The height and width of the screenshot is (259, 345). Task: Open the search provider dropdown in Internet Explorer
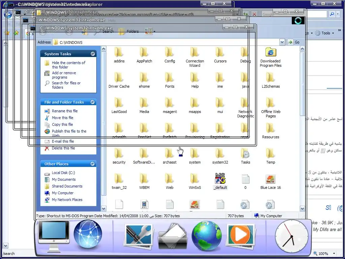tap(338, 14)
